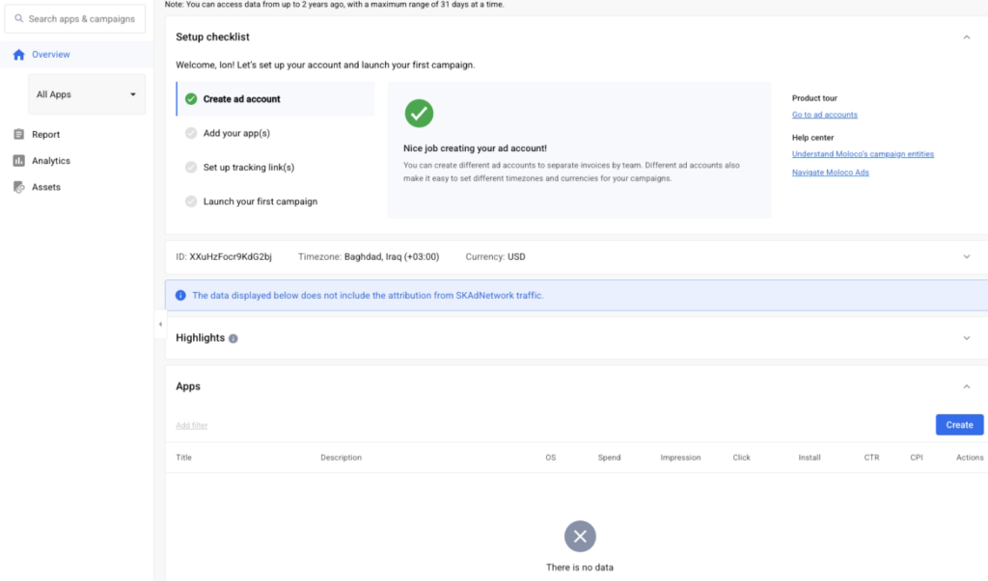Viewport: 988px width, 581px height.
Task: Click the Highlights info icon
Action: pyautogui.click(x=233, y=339)
